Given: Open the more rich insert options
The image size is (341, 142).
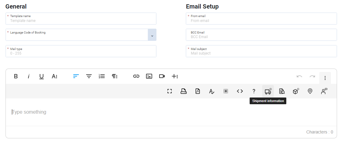Looking at the screenshot, I should 175,76.
